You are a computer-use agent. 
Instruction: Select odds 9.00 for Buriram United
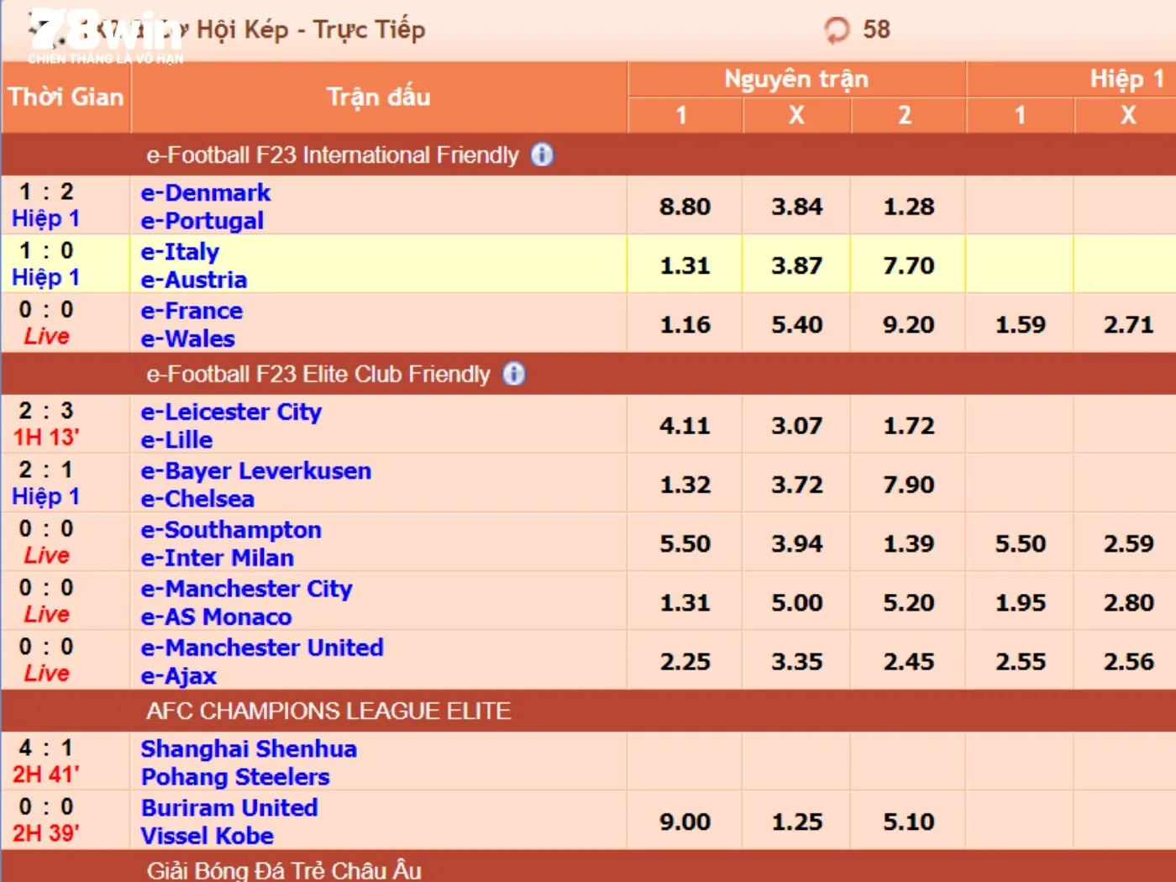685,822
